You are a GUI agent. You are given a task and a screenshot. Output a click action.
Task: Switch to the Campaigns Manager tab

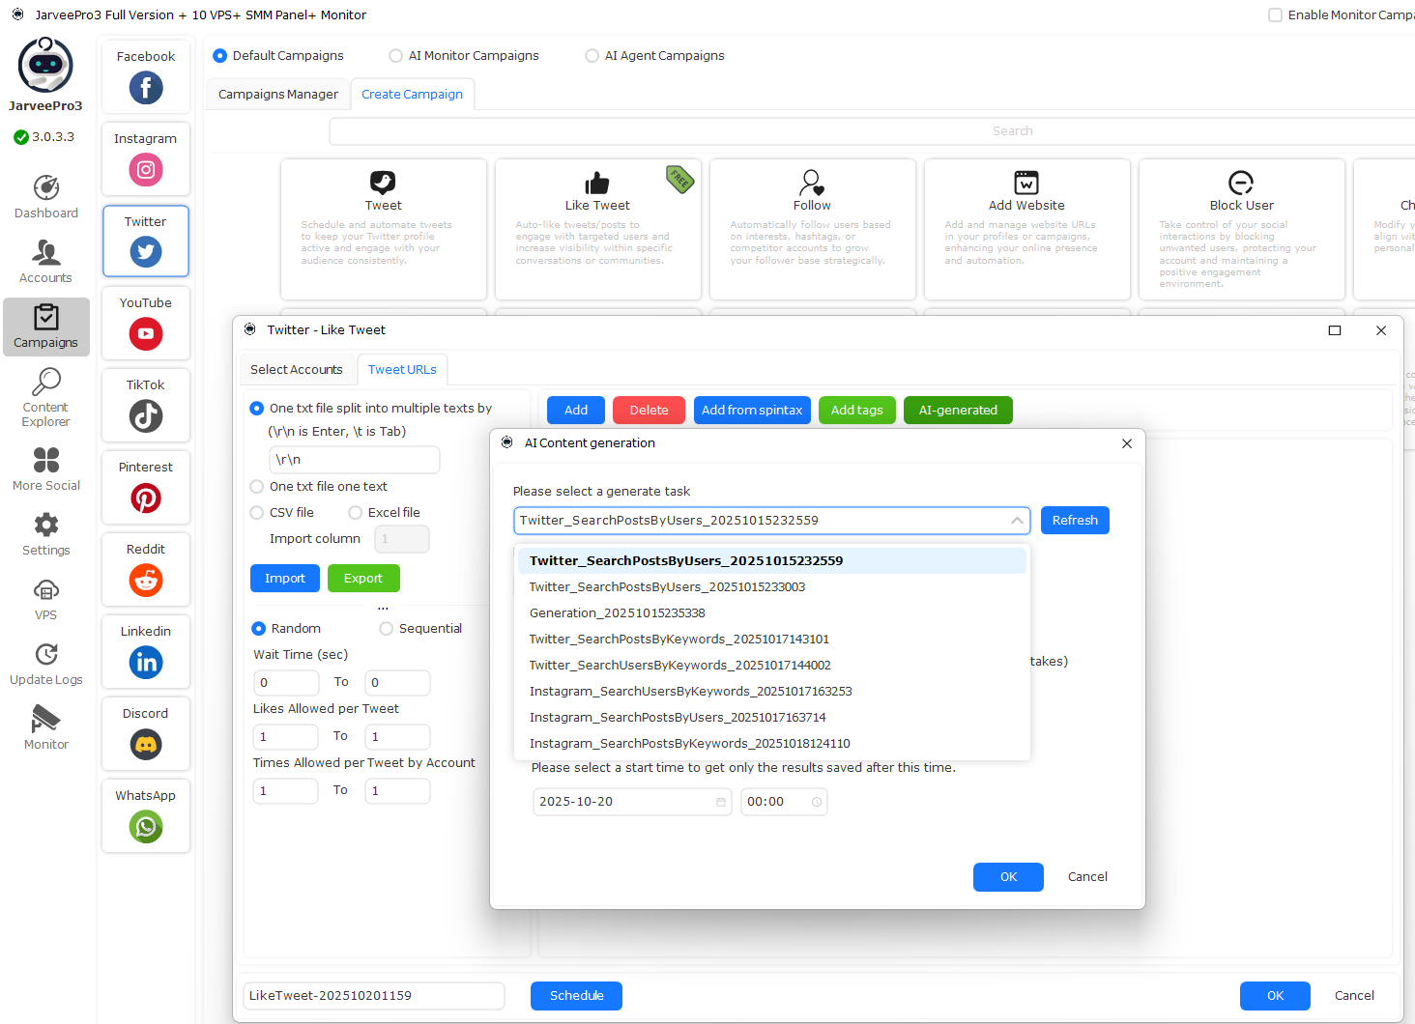[x=278, y=95]
